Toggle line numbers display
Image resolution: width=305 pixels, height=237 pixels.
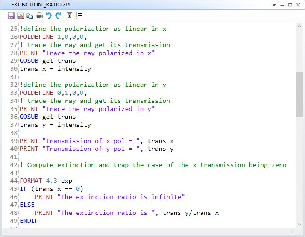pyautogui.click(x=79, y=16)
